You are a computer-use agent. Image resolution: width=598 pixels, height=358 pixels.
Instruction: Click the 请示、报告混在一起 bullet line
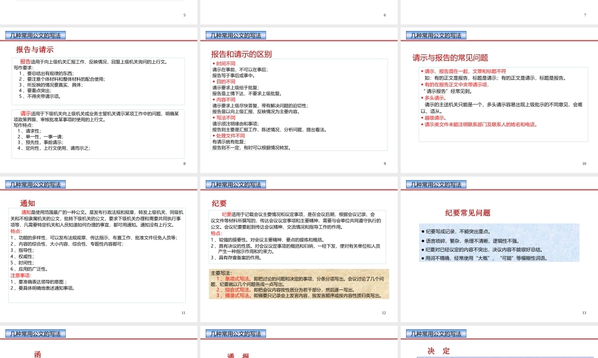[x=463, y=71]
